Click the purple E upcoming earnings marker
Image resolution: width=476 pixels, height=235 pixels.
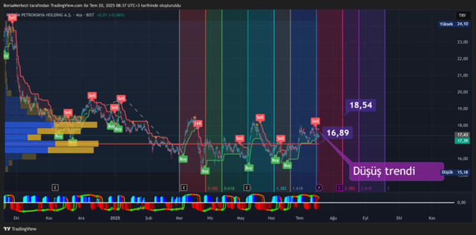(339, 188)
